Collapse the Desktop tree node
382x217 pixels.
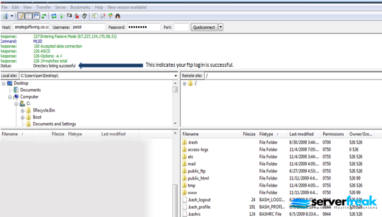click(x=4, y=83)
